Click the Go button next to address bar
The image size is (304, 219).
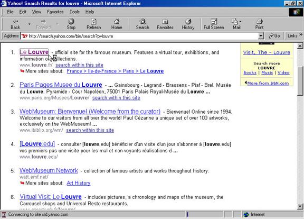[x=274, y=36]
